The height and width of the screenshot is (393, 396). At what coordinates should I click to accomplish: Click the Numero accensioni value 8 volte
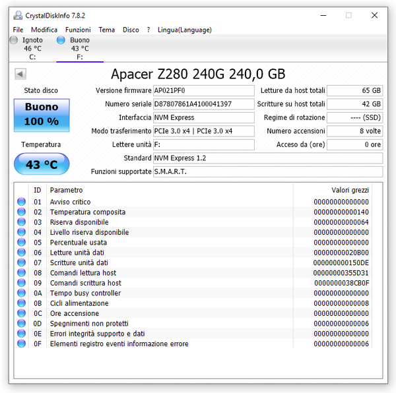[x=355, y=131]
